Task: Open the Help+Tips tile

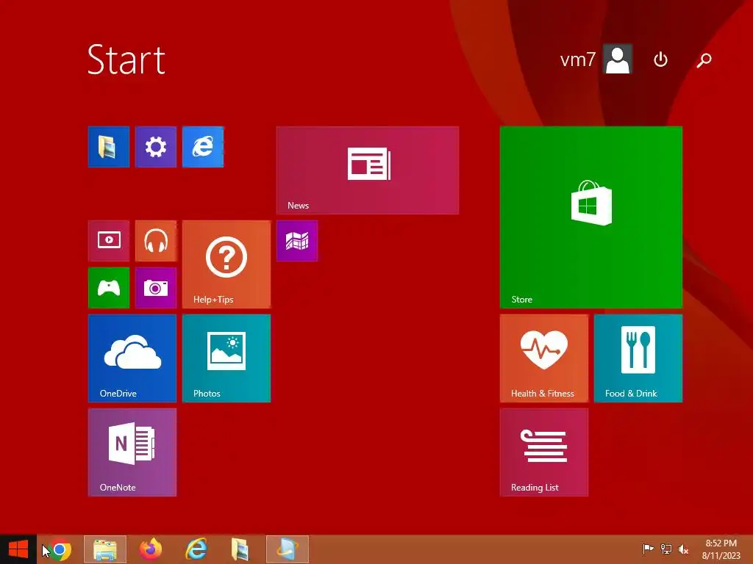Action: [226, 264]
